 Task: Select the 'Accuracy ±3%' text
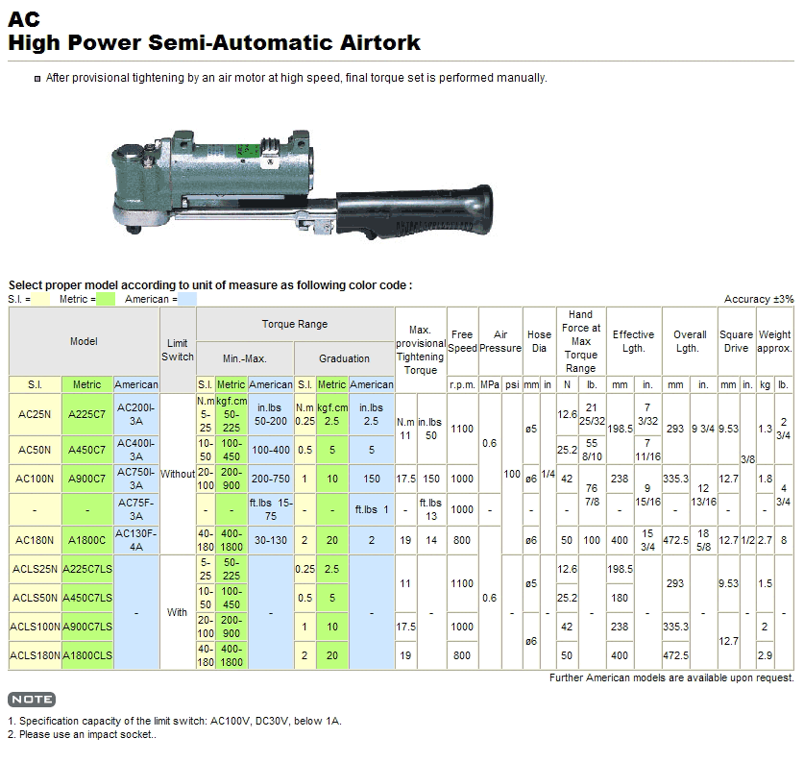[759, 299]
